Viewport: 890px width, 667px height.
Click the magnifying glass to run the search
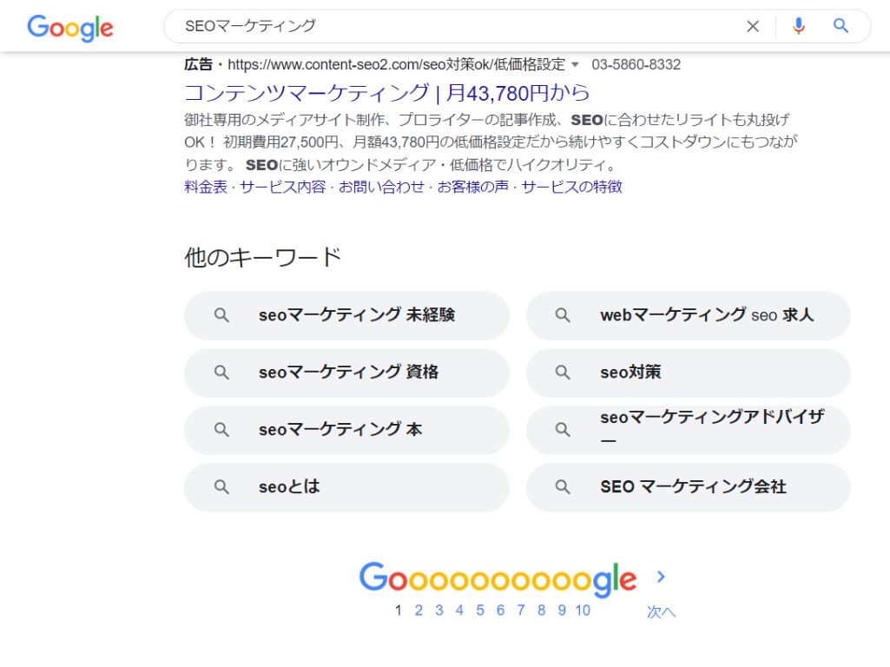[x=839, y=26]
